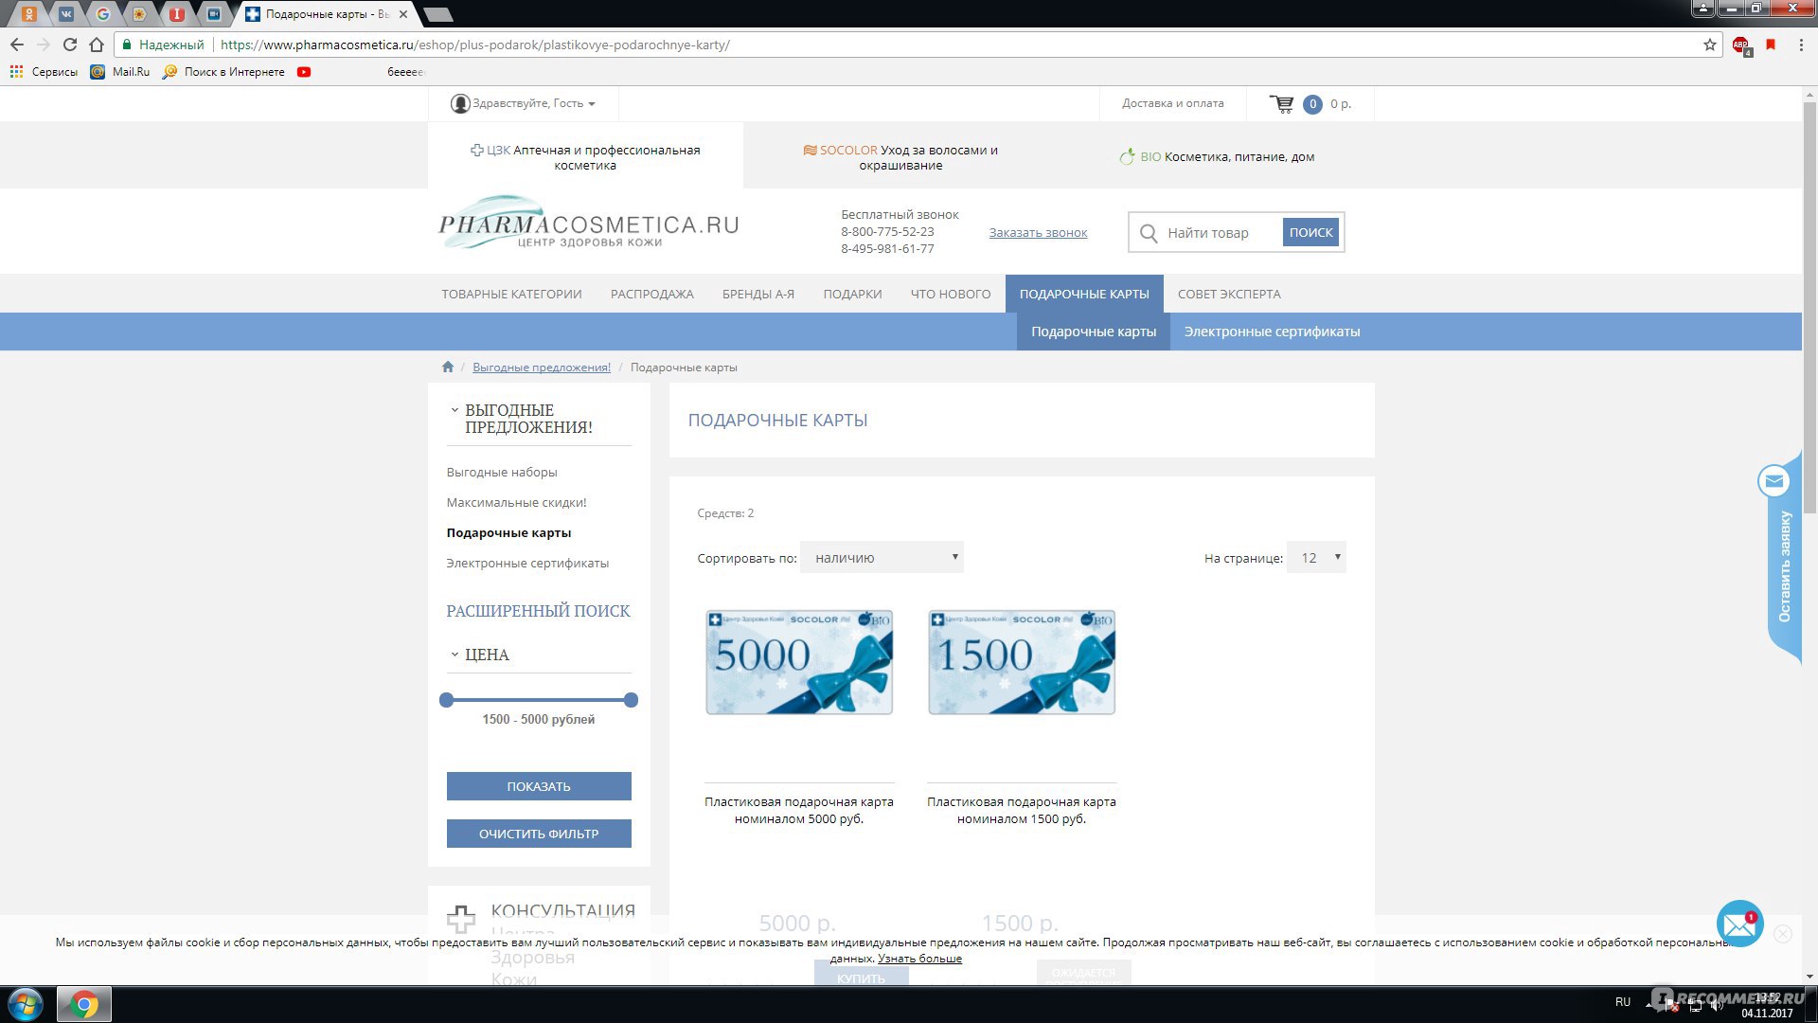This screenshot has width=1818, height=1023.
Task: Open the YouTube bookmark icon
Action: tap(304, 72)
